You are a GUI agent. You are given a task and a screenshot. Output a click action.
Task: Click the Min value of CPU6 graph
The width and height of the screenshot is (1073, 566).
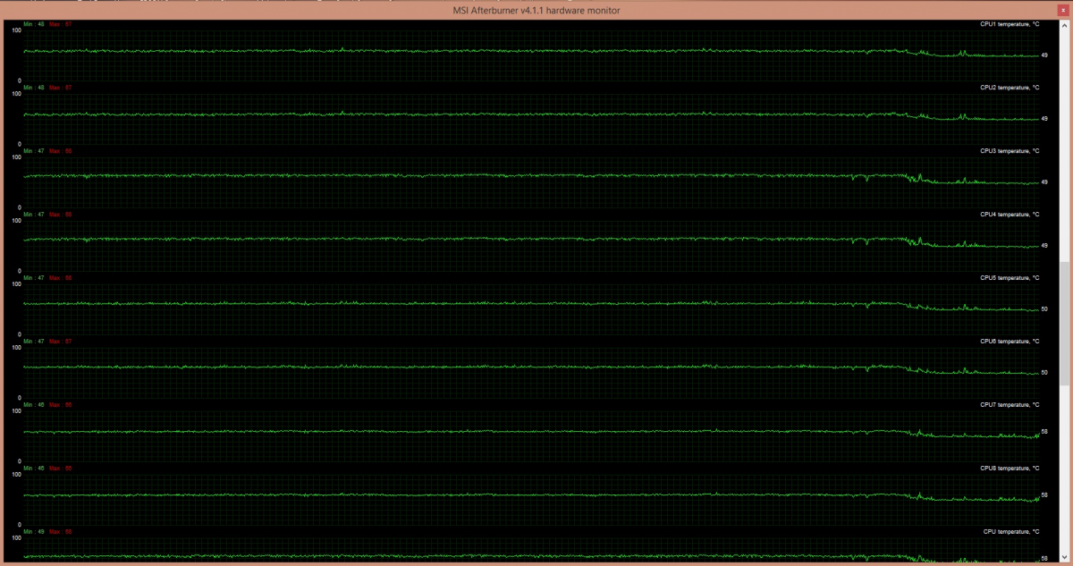point(34,342)
